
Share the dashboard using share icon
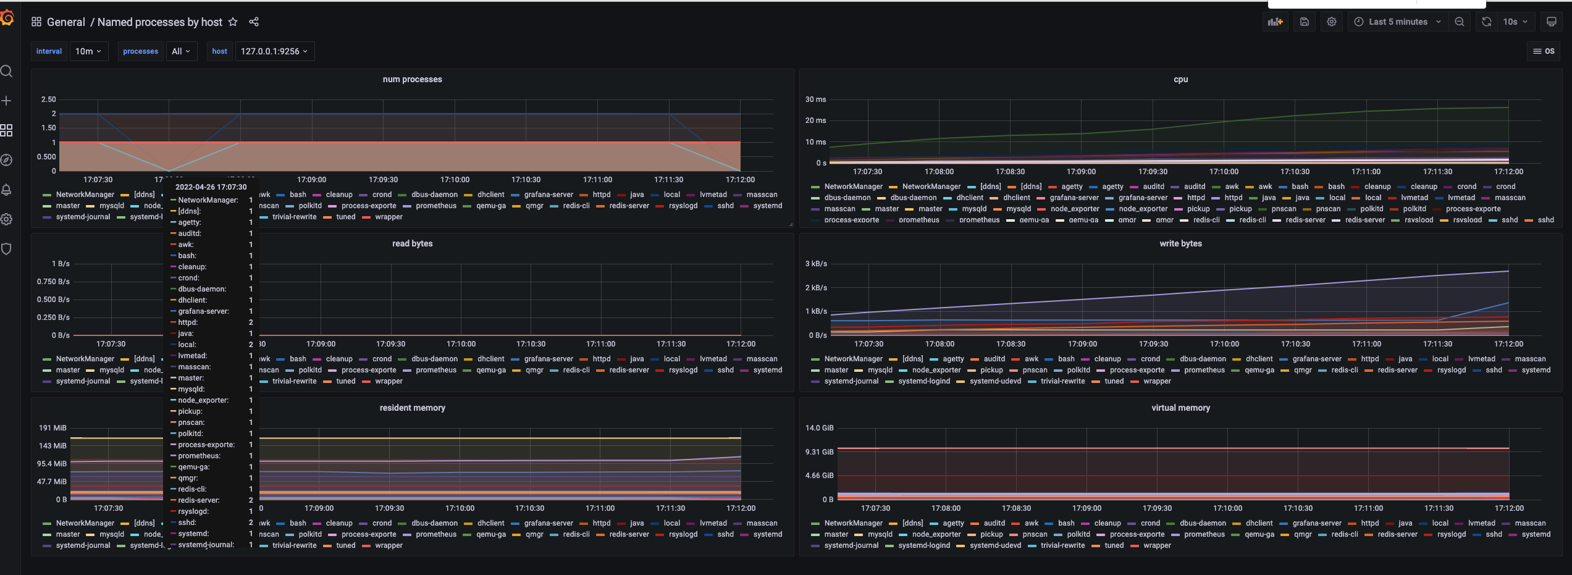click(x=254, y=22)
